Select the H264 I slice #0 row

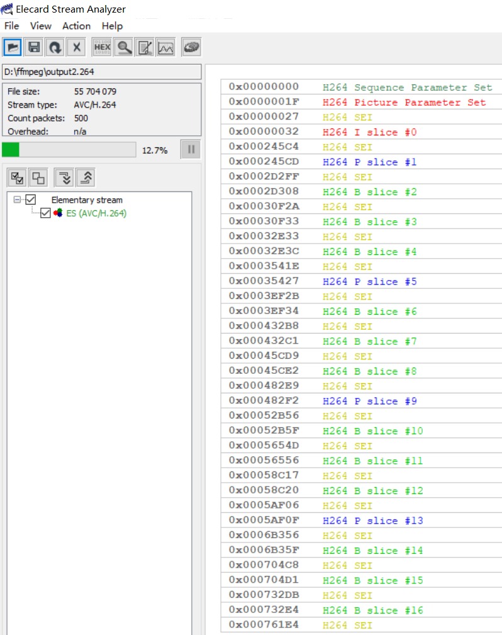point(361,132)
